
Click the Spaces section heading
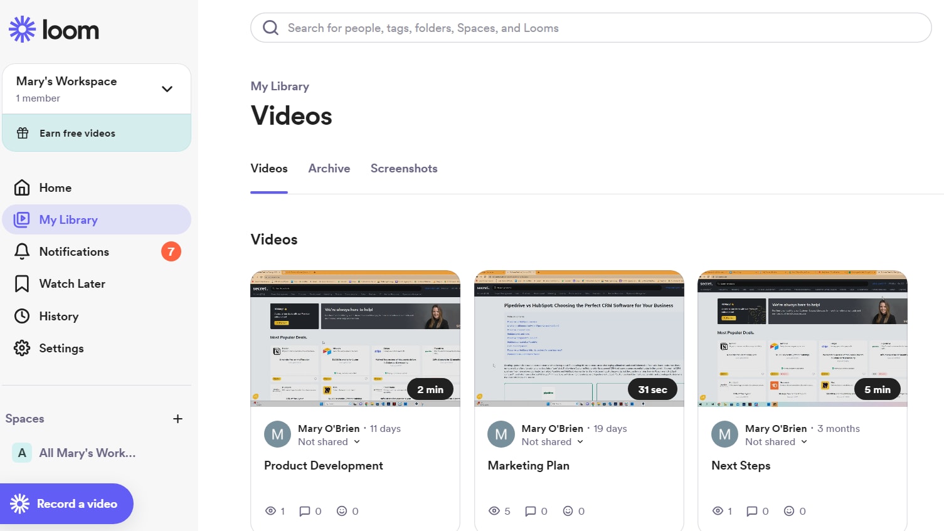pos(25,419)
